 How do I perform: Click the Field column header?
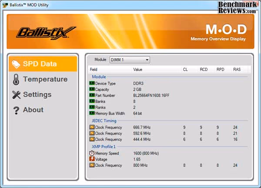pos(110,69)
